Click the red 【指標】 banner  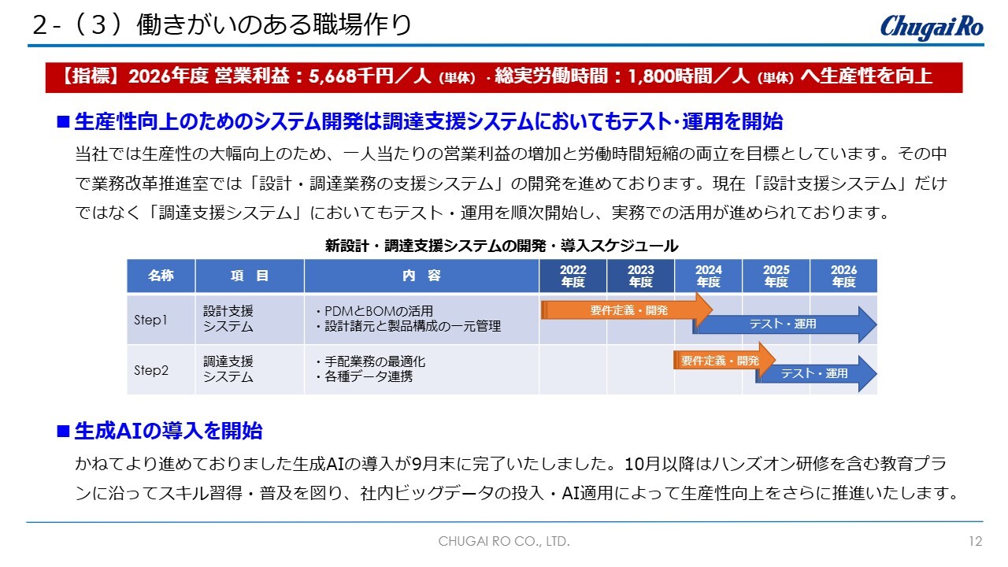[504, 76]
